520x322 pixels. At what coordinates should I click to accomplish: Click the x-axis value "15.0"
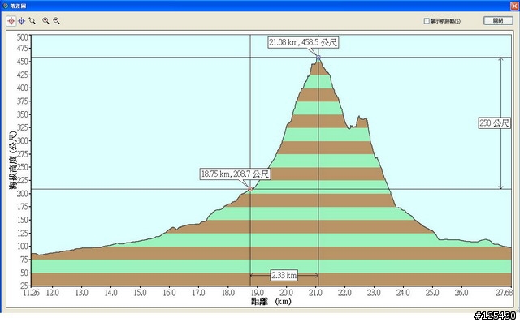point(140,293)
